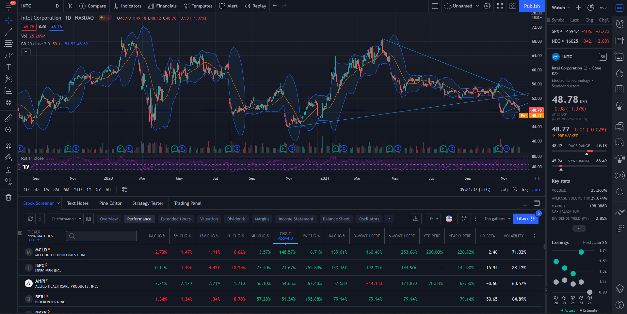Open the hamburger main menu
627x314 pixels.
point(8,6)
